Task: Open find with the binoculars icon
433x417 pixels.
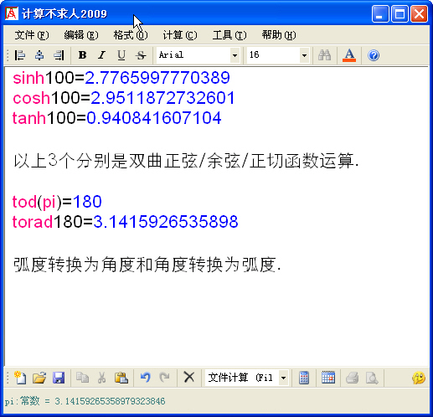Action: 324,55
